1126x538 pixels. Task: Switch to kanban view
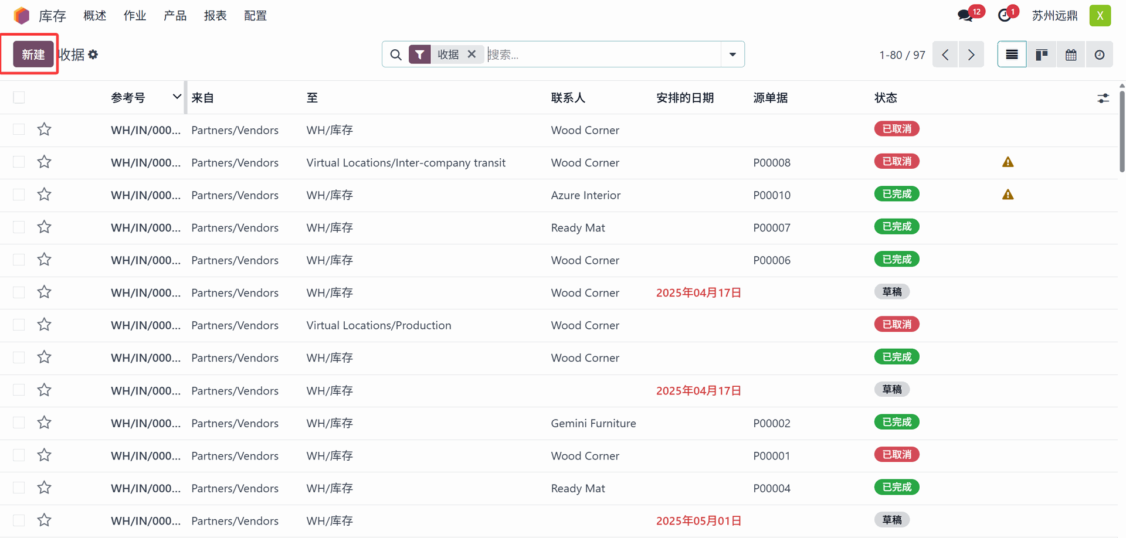(x=1042, y=55)
